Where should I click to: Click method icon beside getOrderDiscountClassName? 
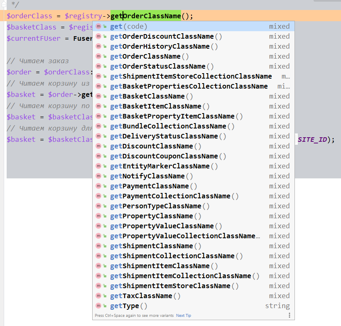coord(98,36)
